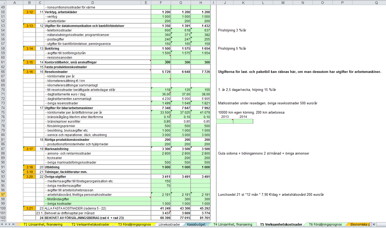
Task: Select the Gula sidorna advertising note
Action: pyautogui.click(x=264, y=153)
